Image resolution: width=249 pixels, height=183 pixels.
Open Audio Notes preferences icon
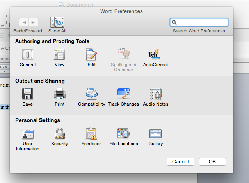156,94
